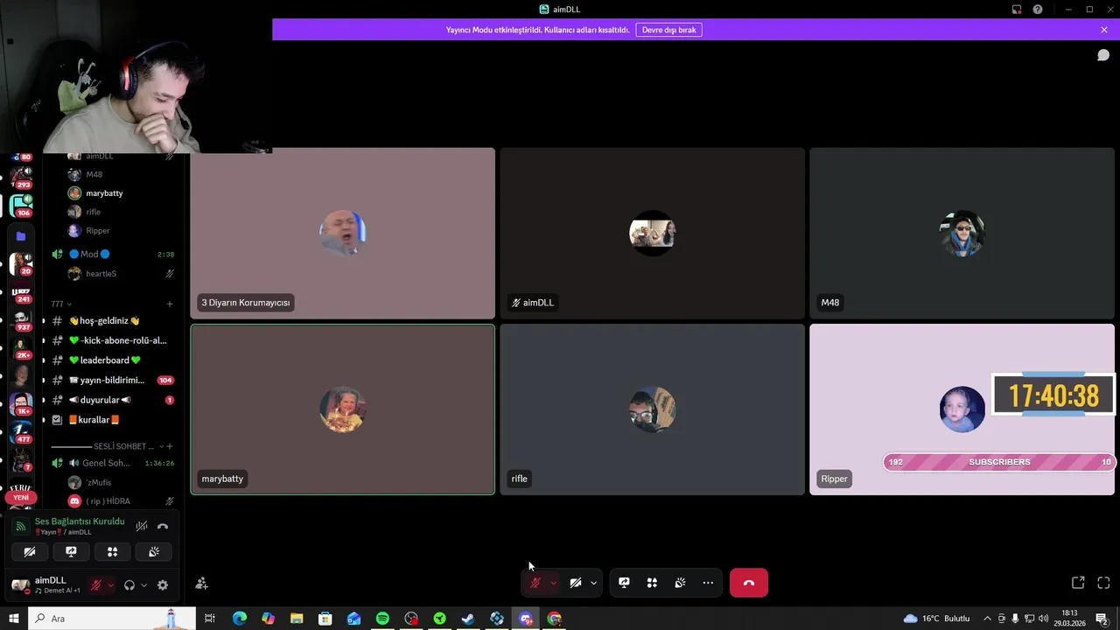Enter full screen for the call
This screenshot has width=1120, height=630.
tap(1103, 583)
